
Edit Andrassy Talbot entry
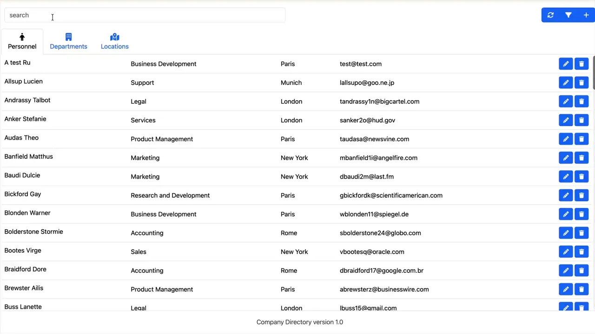point(566,102)
